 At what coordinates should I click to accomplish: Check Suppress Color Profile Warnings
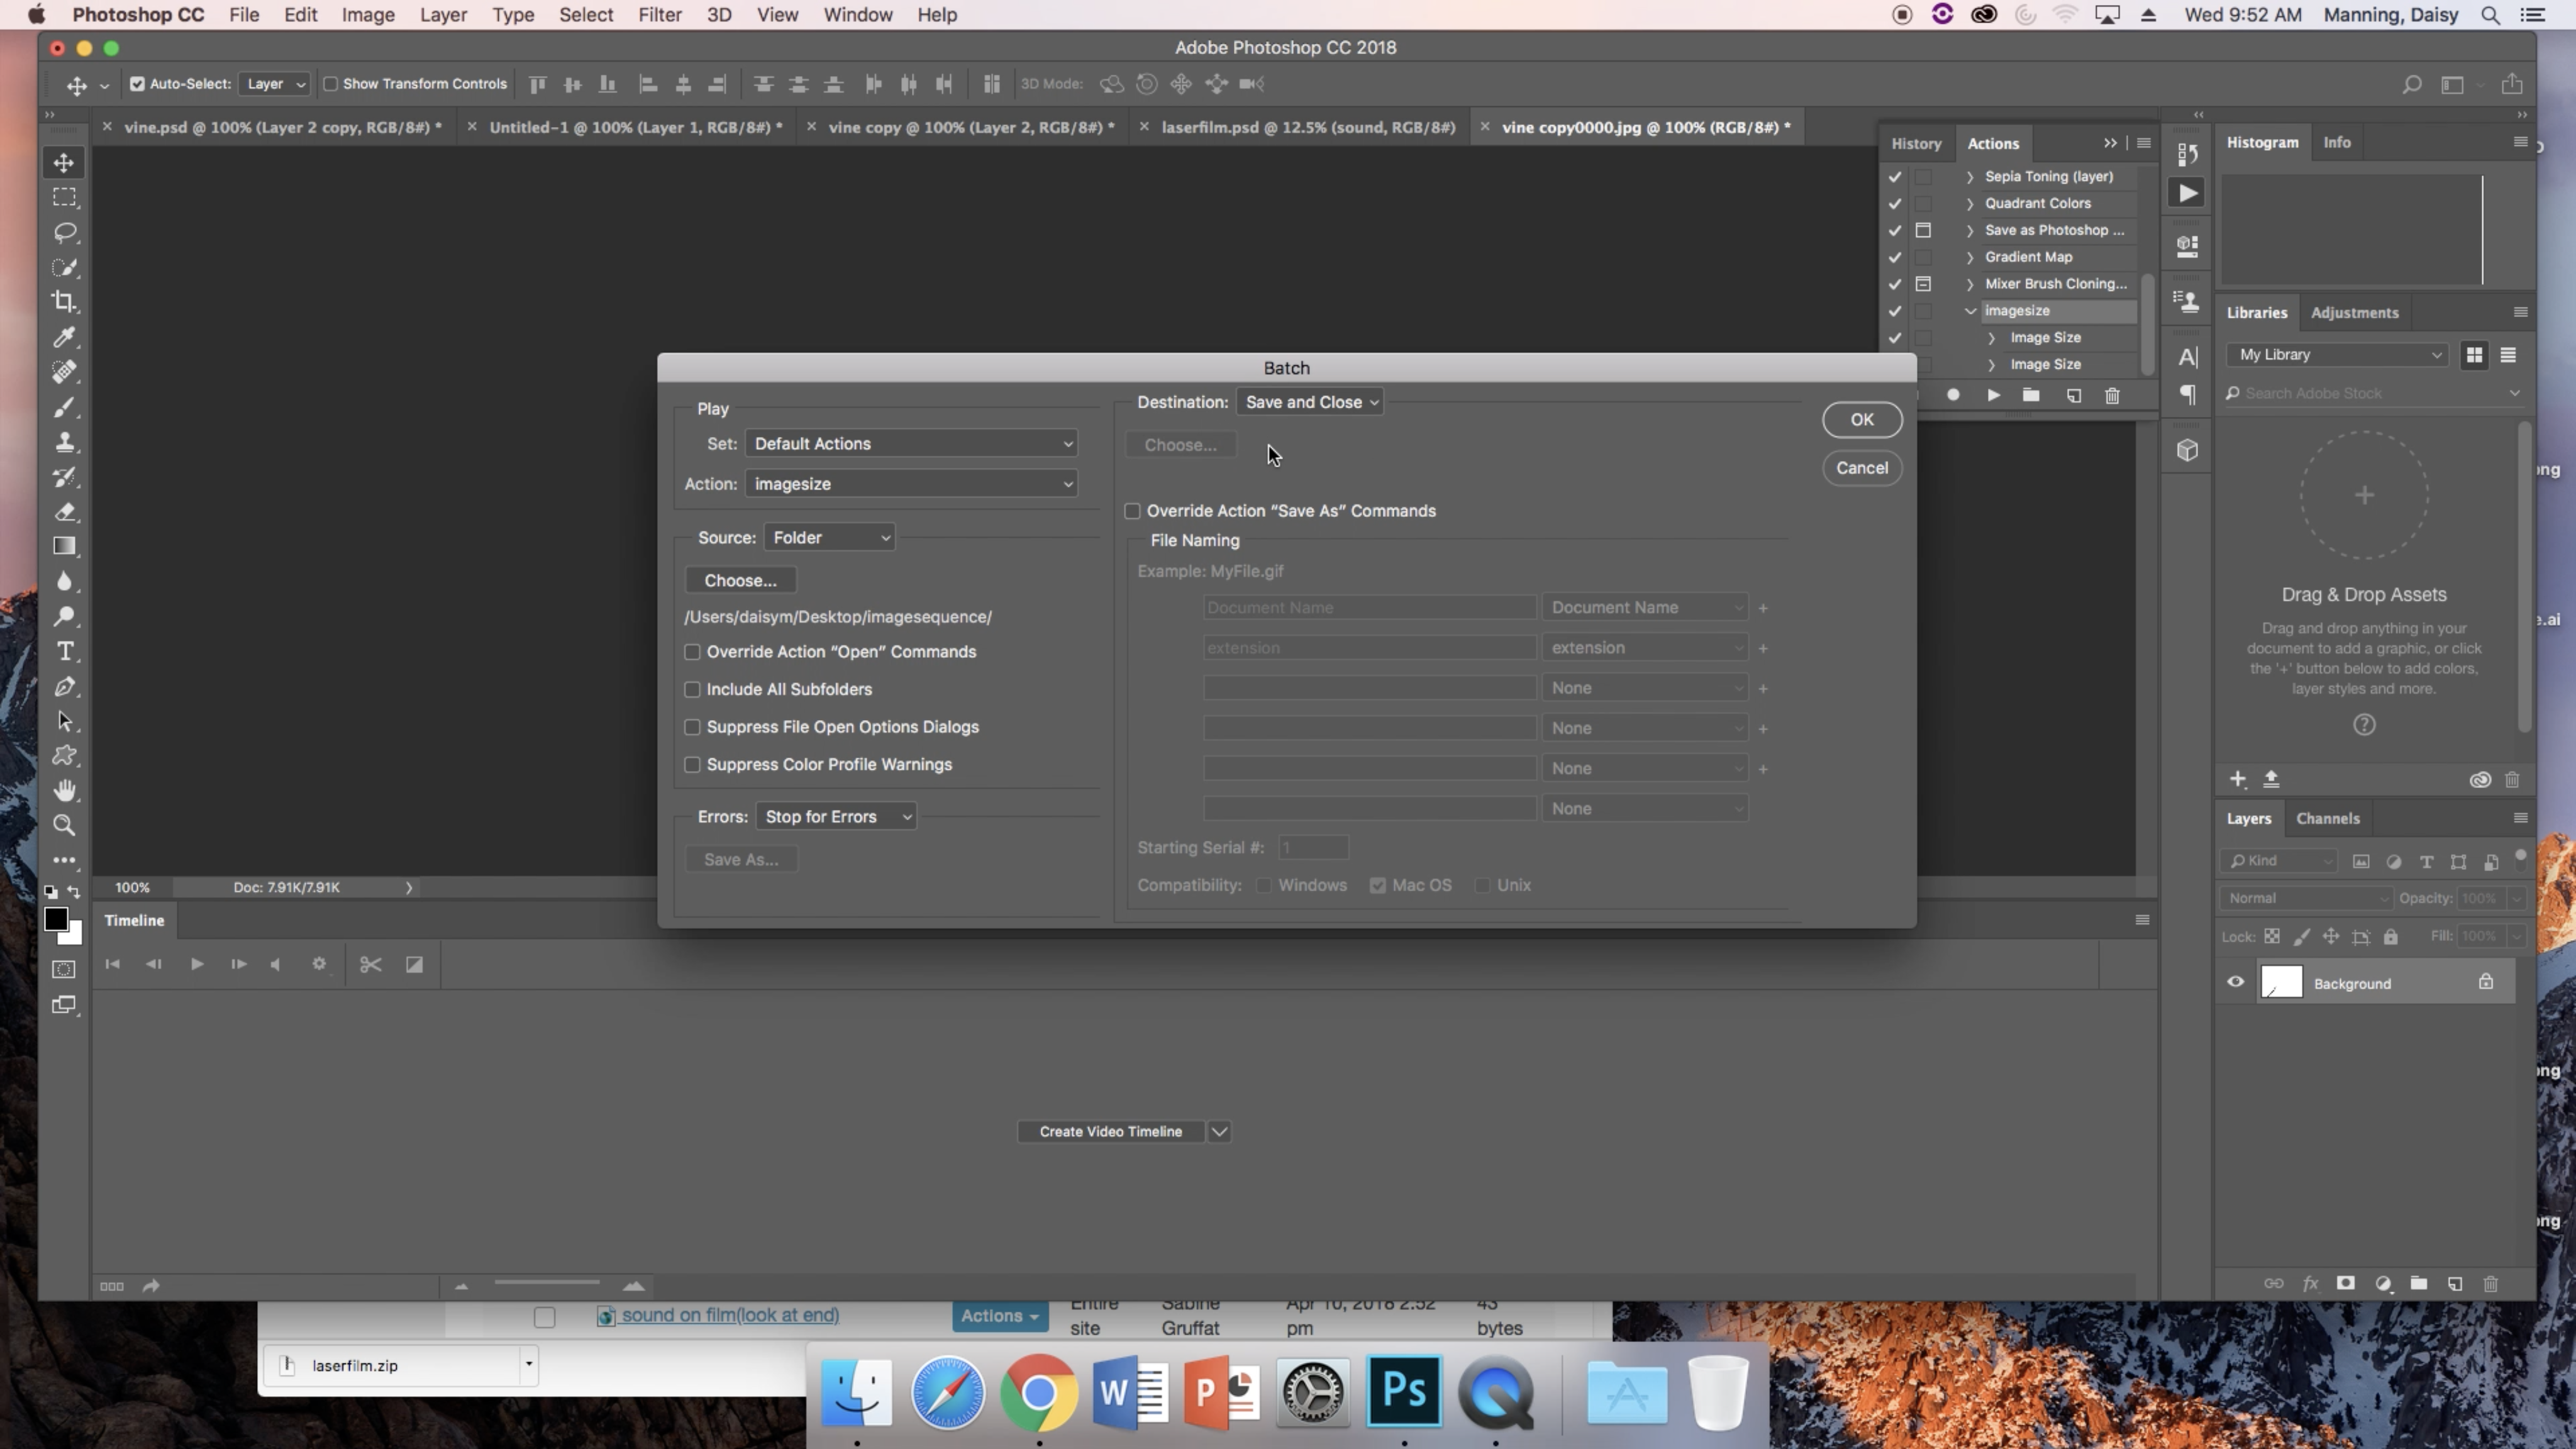click(x=692, y=764)
